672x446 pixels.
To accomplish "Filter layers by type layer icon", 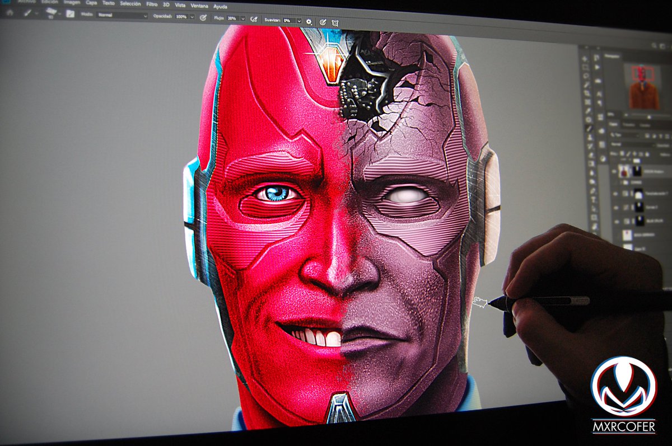I will [x=661, y=136].
